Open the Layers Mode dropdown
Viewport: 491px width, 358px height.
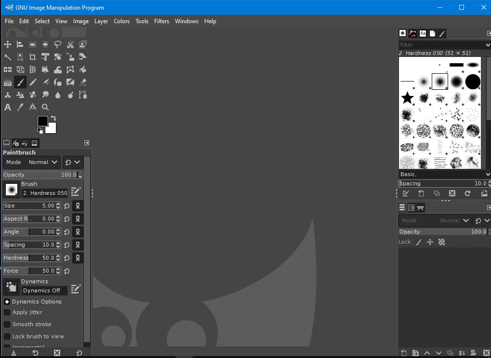(435, 220)
